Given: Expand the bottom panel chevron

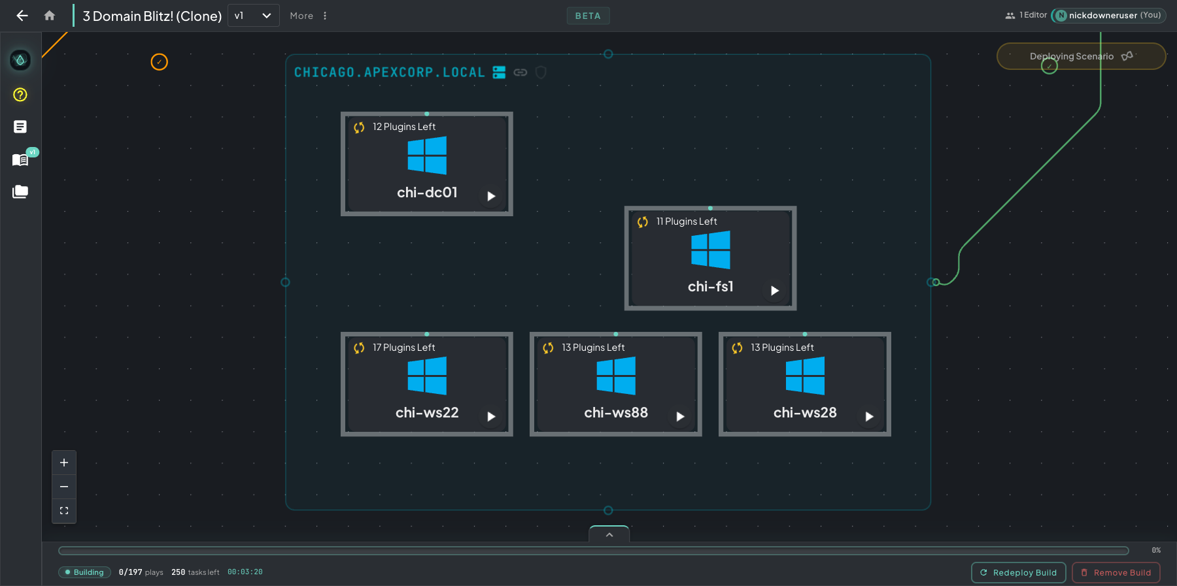Looking at the screenshot, I should (609, 534).
